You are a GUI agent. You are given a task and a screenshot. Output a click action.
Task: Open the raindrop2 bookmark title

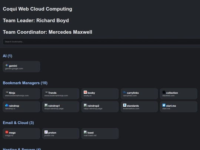pyautogui.click(x=93, y=106)
